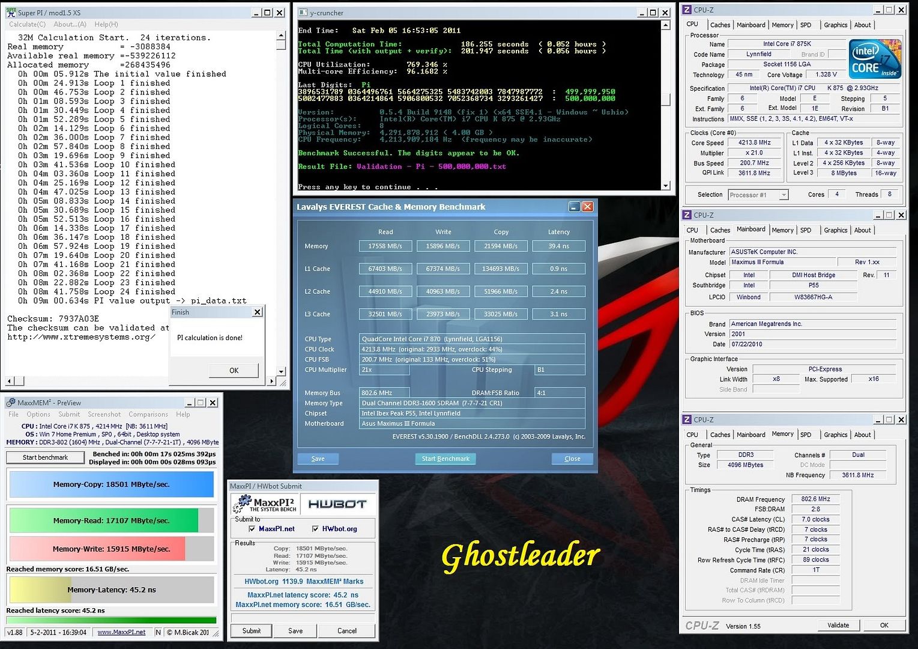The image size is (918, 649).
Task: Open Super PI Calculate menu
Action: click(27, 24)
